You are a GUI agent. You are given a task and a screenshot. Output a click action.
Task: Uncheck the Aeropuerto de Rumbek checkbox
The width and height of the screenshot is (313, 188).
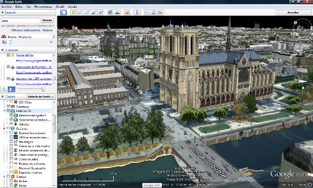click(8, 67)
